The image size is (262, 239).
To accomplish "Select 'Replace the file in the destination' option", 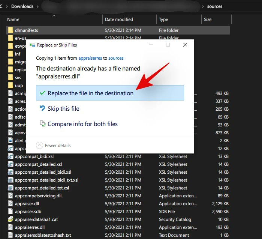I will point(110,93).
